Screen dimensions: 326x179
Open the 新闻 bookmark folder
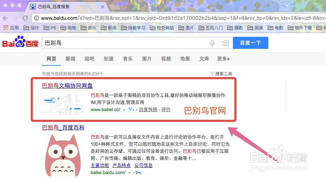click(109, 28)
